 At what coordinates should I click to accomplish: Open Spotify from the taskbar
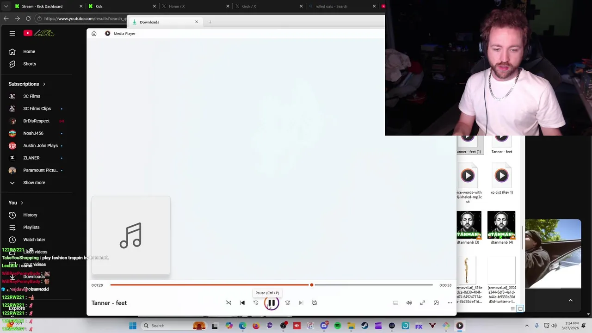[338, 326]
